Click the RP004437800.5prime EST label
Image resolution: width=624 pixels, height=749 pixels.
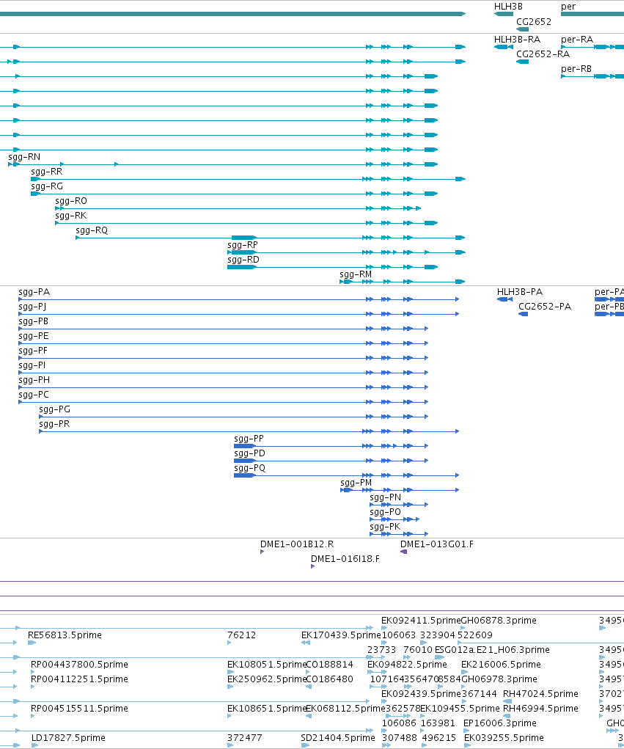coord(79,665)
